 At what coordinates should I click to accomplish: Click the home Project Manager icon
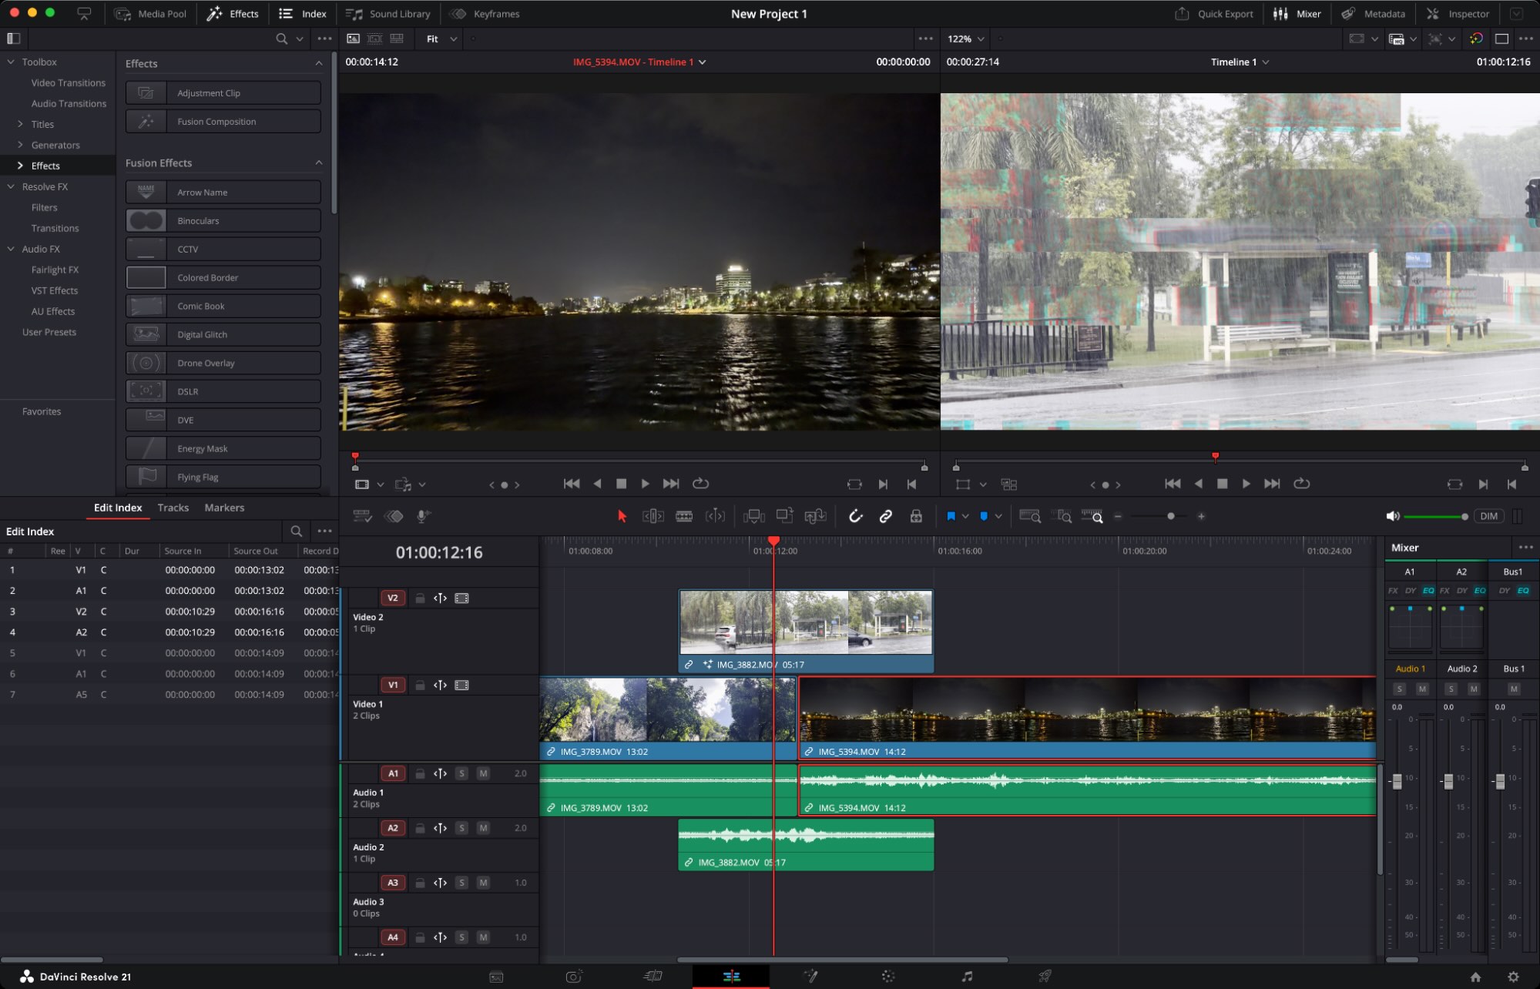click(x=1475, y=977)
